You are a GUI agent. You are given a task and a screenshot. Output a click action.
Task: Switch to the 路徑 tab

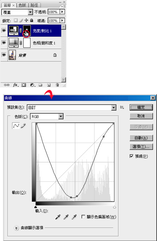point(34,5)
